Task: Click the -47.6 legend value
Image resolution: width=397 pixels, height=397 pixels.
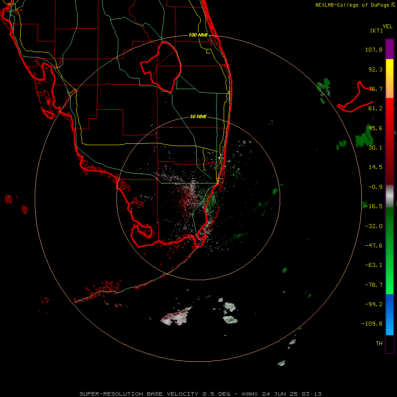Action: point(374,246)
